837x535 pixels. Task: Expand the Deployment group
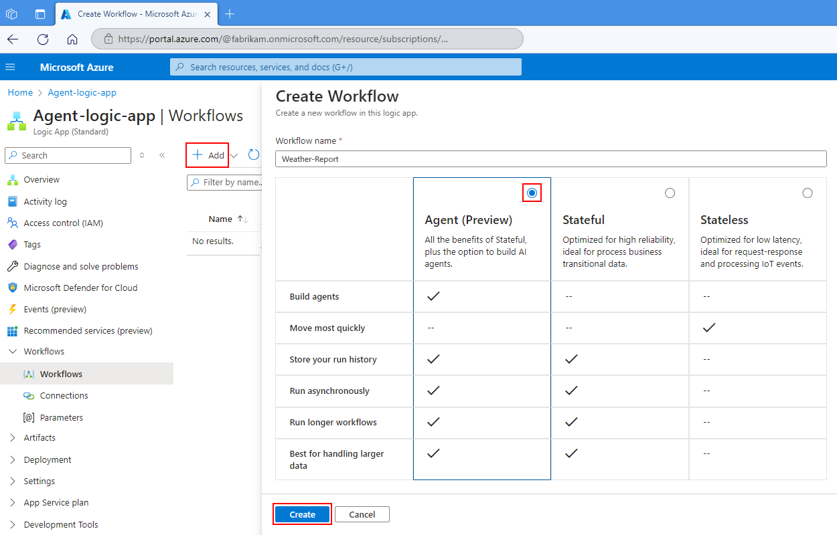pyautogui.click(x=13, y=459)
